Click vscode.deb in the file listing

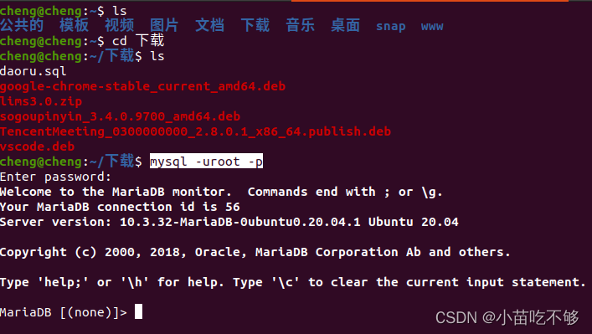coord(37,146)
